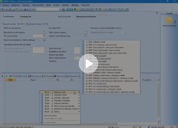Open the Historie tab in bottom panel
Viewport: 178px width, 128px height.
coord(48,76)
